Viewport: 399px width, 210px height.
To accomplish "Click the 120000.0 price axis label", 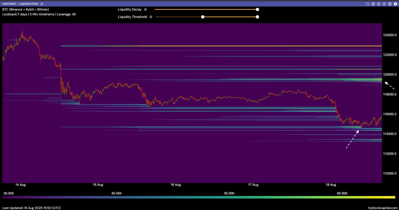I will click(x=390, y=75).
